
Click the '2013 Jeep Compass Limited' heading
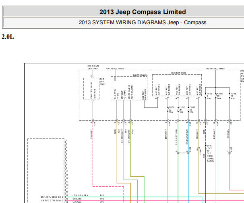tap(143, 12)
